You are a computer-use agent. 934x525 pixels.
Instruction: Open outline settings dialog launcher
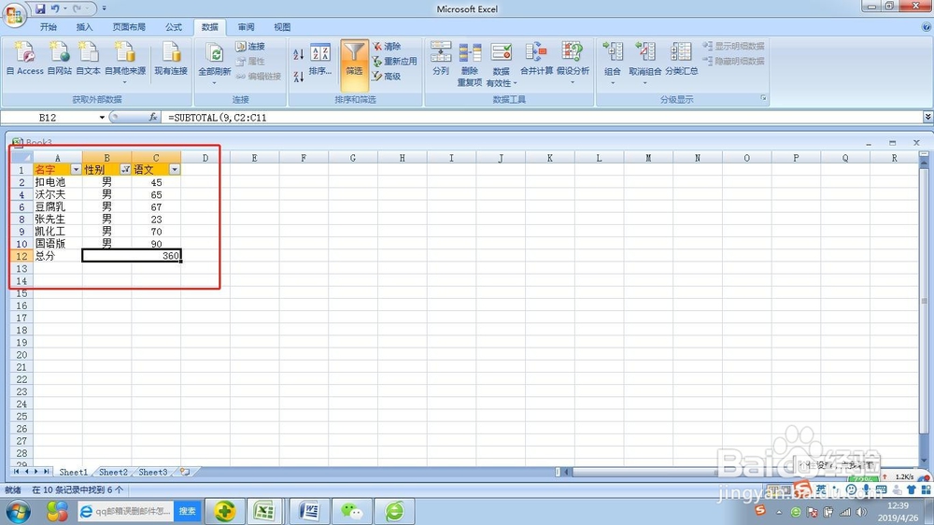tap(763, 98)
